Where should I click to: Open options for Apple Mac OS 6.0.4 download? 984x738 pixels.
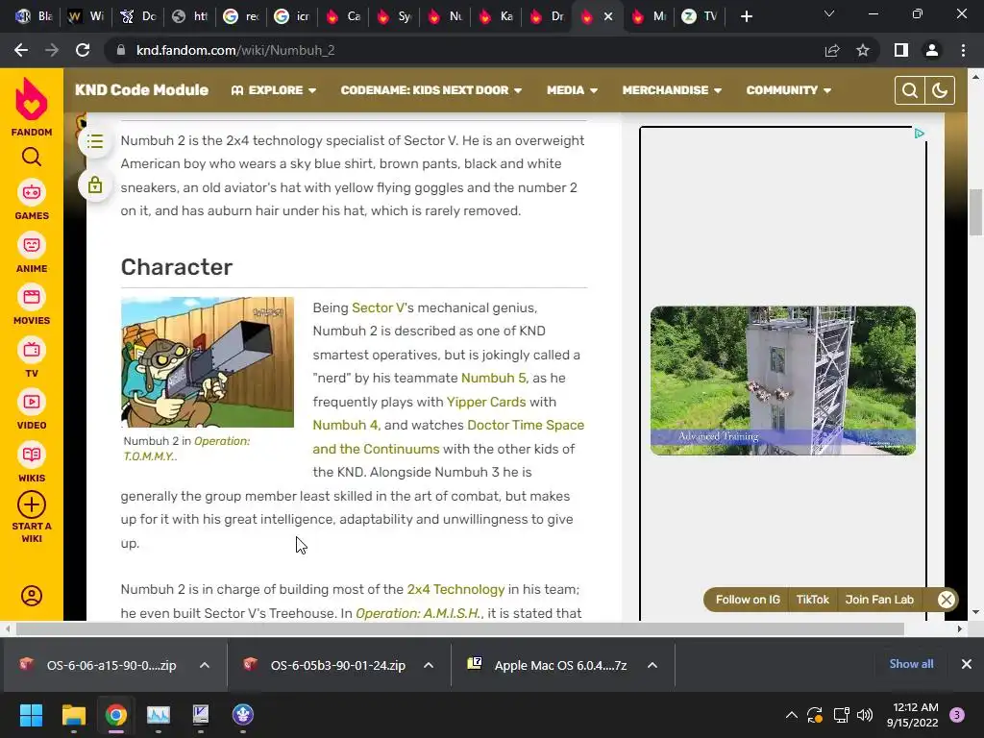tap(652, 665)
